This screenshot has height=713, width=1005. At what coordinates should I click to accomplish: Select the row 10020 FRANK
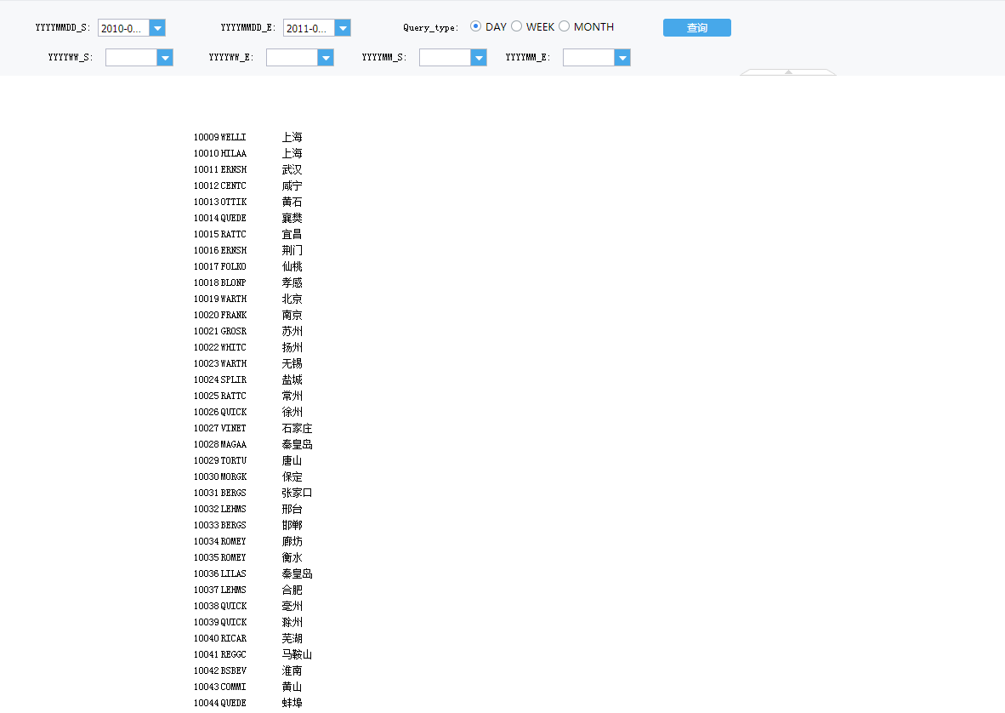coord(248,315)
